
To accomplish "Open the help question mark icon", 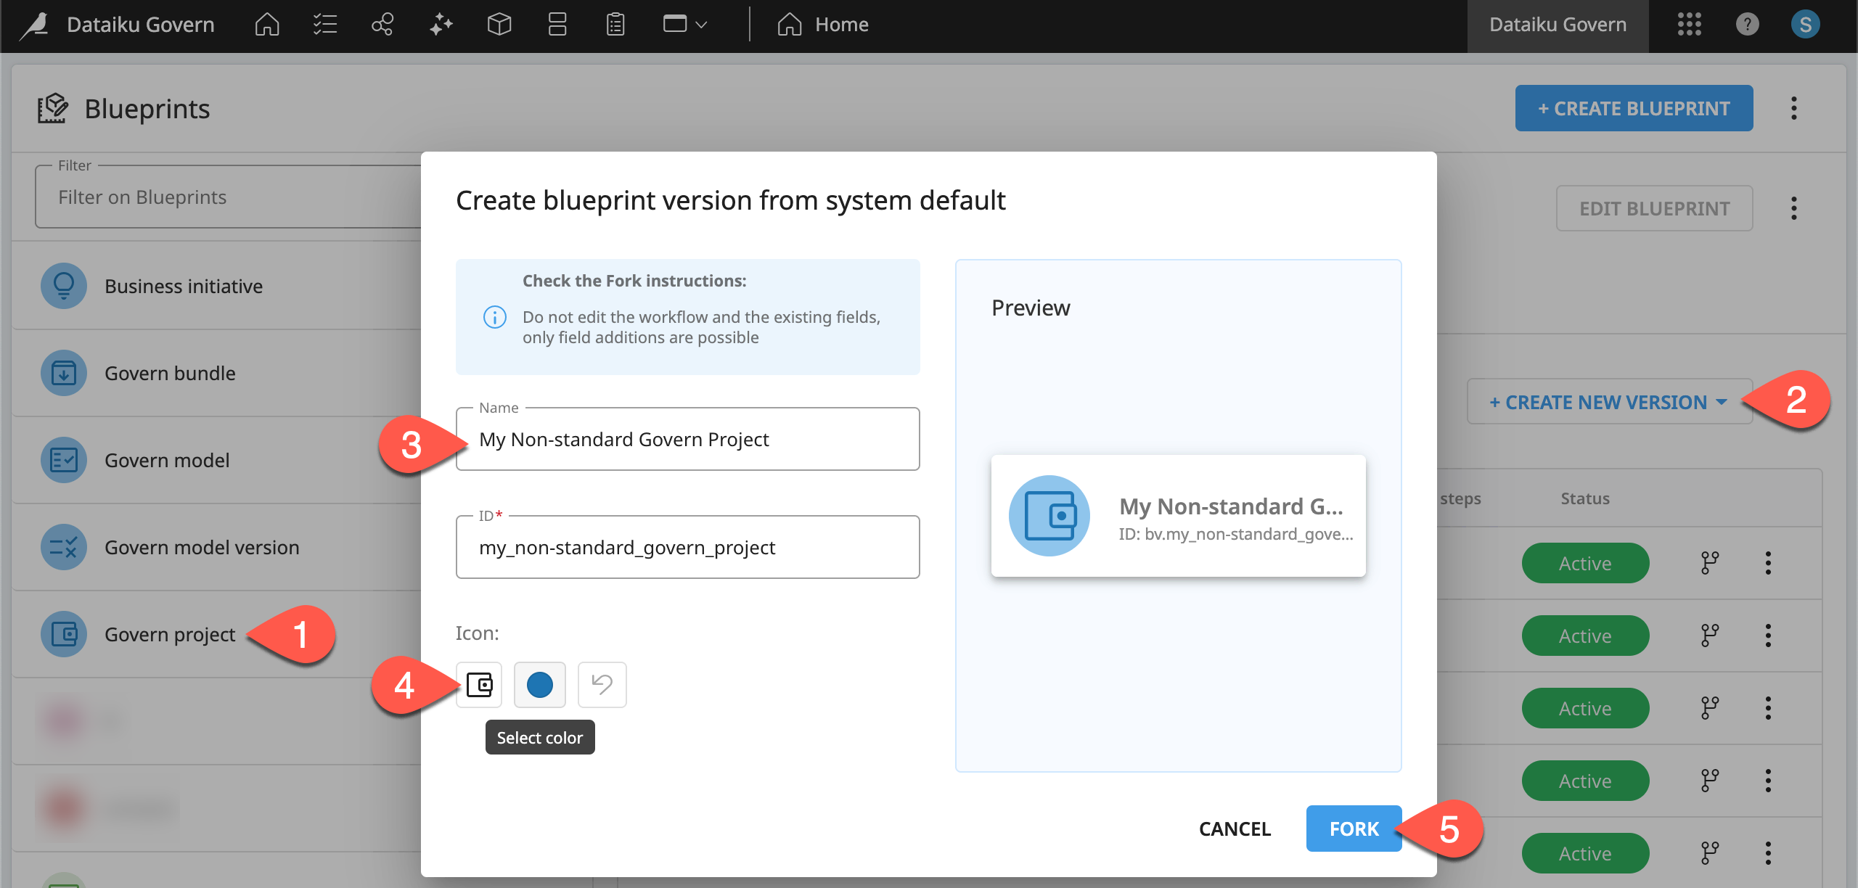I will pos(1748,24).
